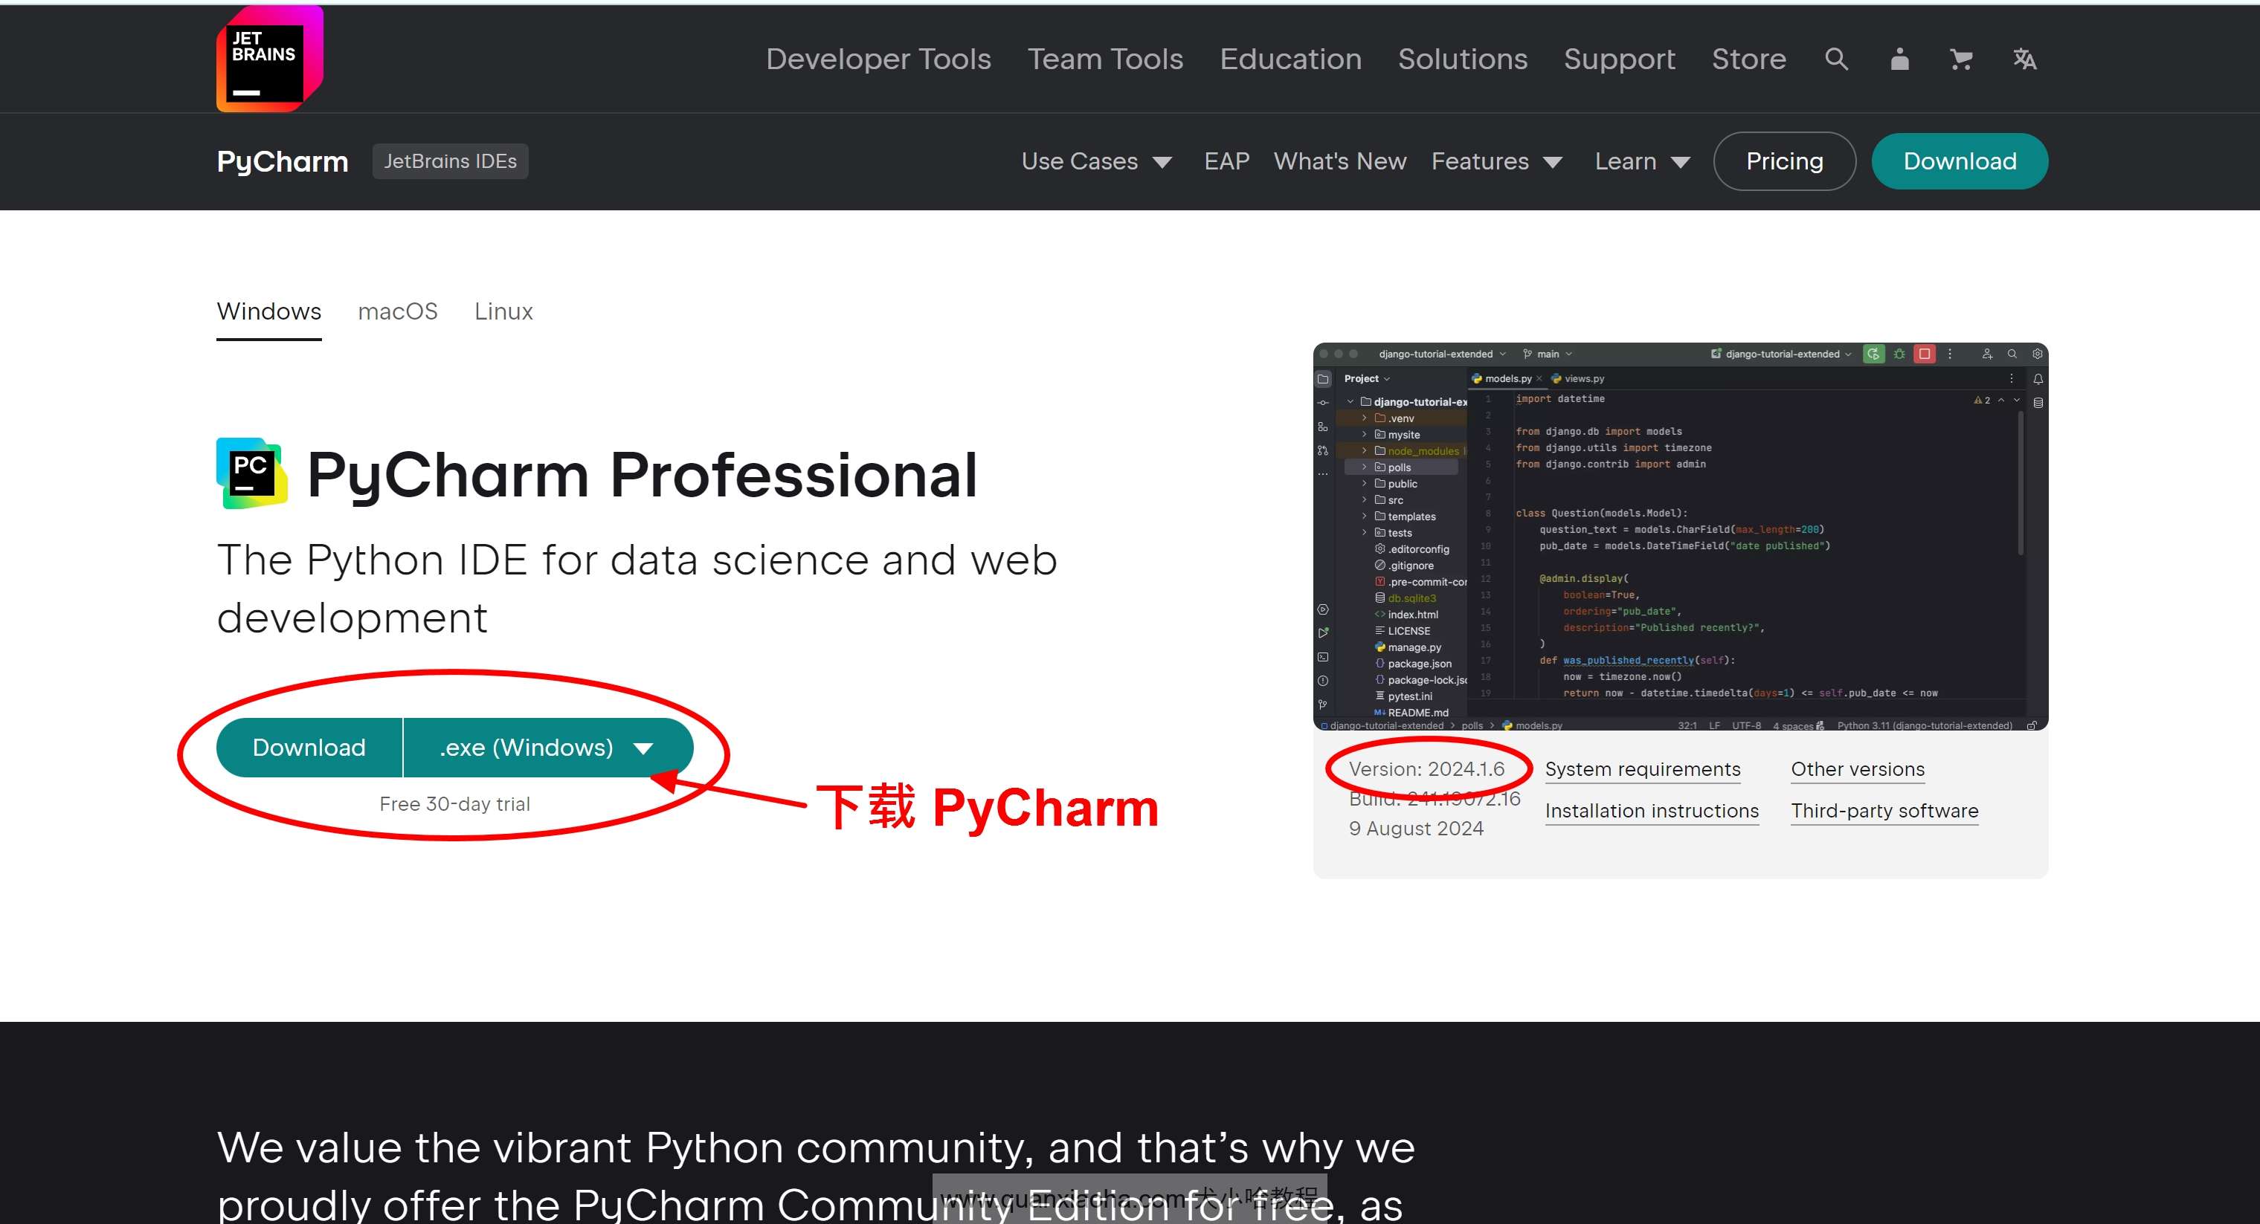The image size is (2260, 1224).
Task: Go to the Store
Action: click(1748, 59)
